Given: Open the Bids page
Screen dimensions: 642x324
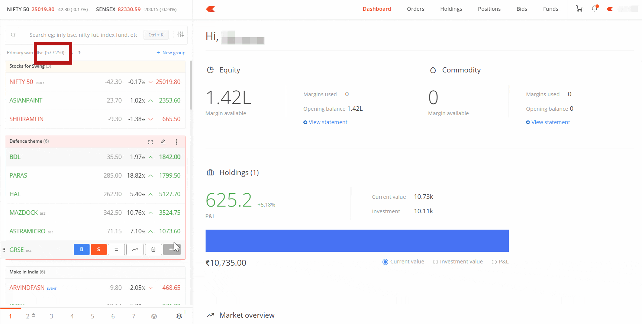Looking at the screenshot, I should click(x=522, y=9).
